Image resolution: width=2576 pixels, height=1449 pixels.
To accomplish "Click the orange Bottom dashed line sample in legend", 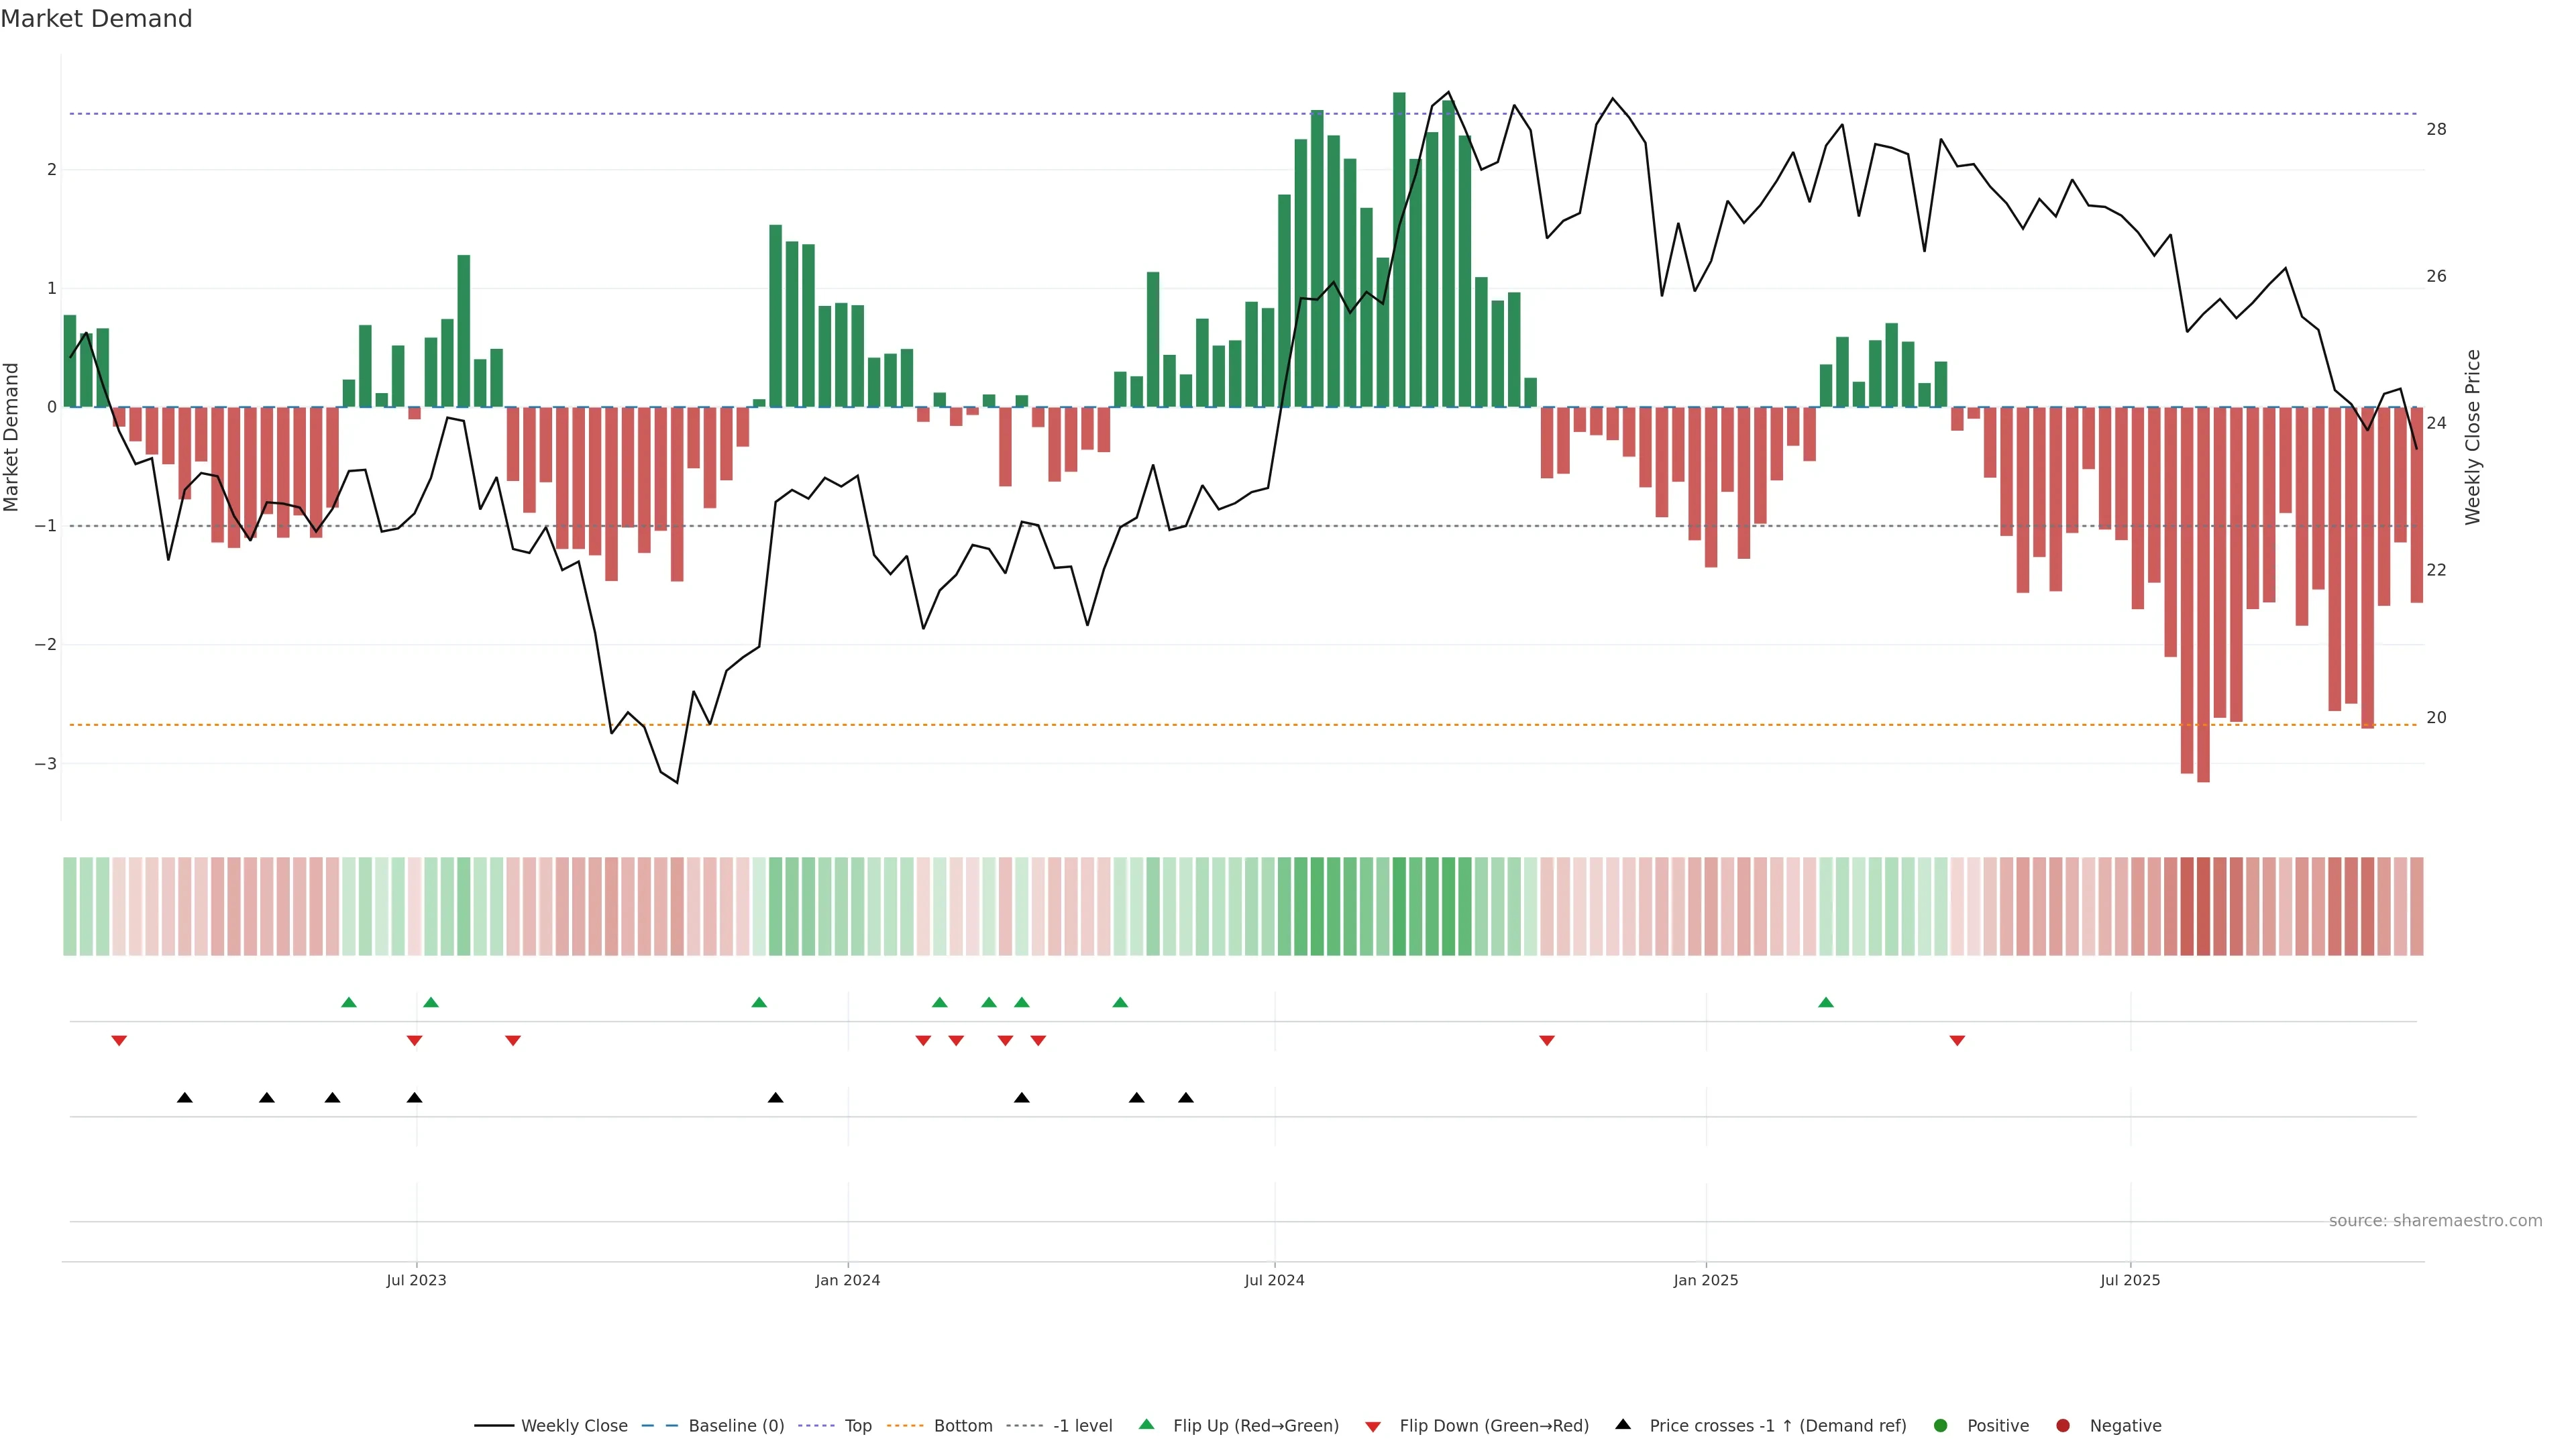I will click(x=905, y=1425).
